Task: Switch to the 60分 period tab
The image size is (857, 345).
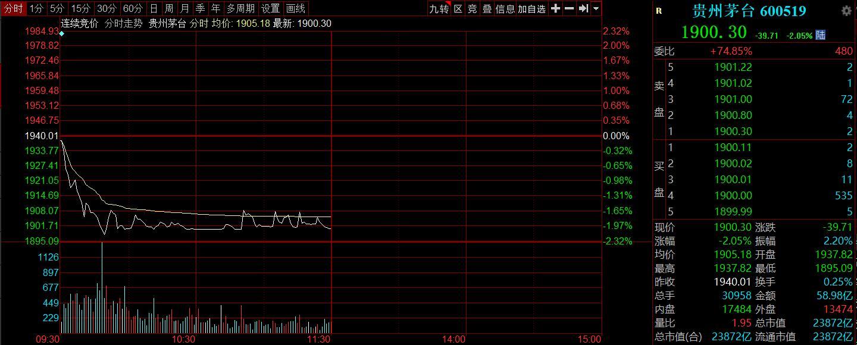Action: 133,8
